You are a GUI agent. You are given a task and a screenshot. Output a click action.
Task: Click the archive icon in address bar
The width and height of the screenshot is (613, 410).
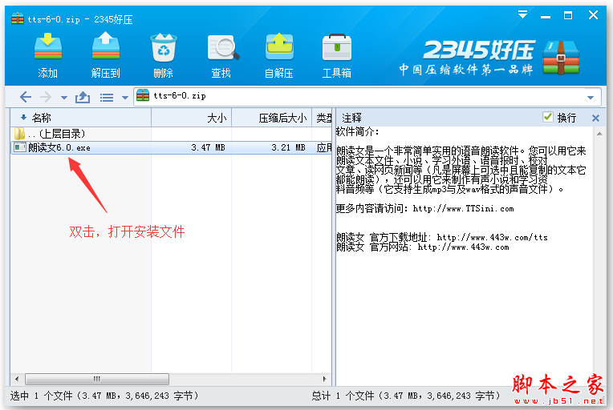[143, 95]
